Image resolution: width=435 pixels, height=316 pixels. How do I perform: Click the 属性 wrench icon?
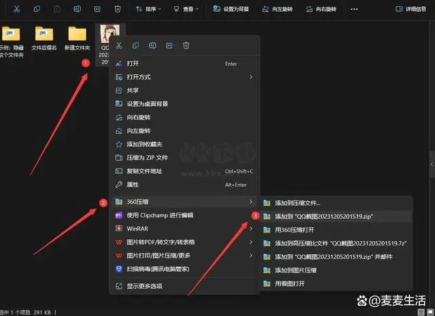(x=119, y=184)
